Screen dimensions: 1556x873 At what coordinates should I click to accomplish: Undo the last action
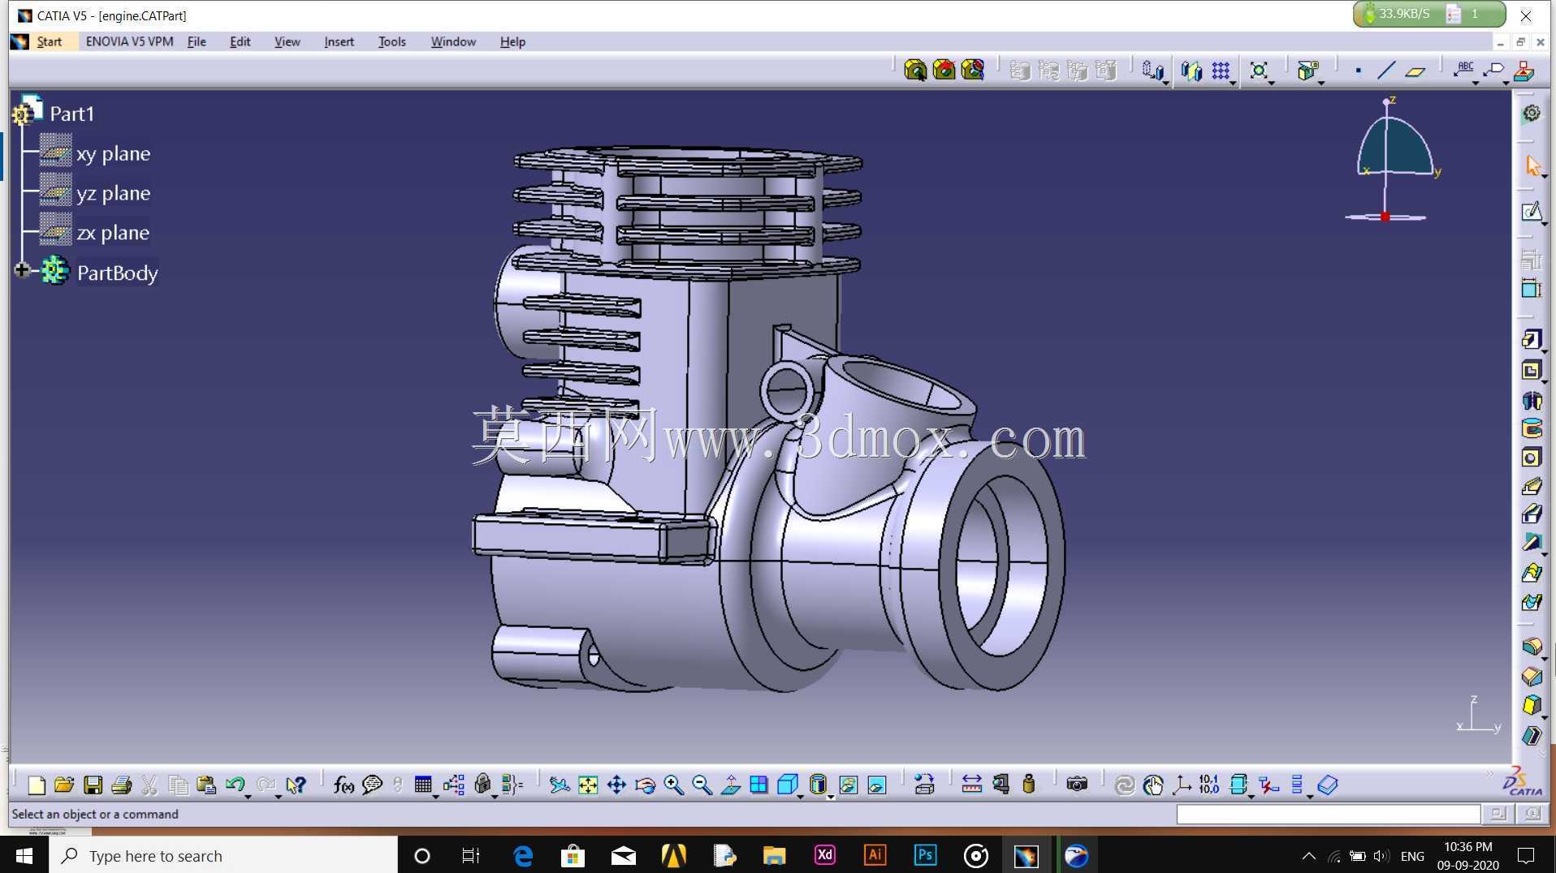coord(236,784)
